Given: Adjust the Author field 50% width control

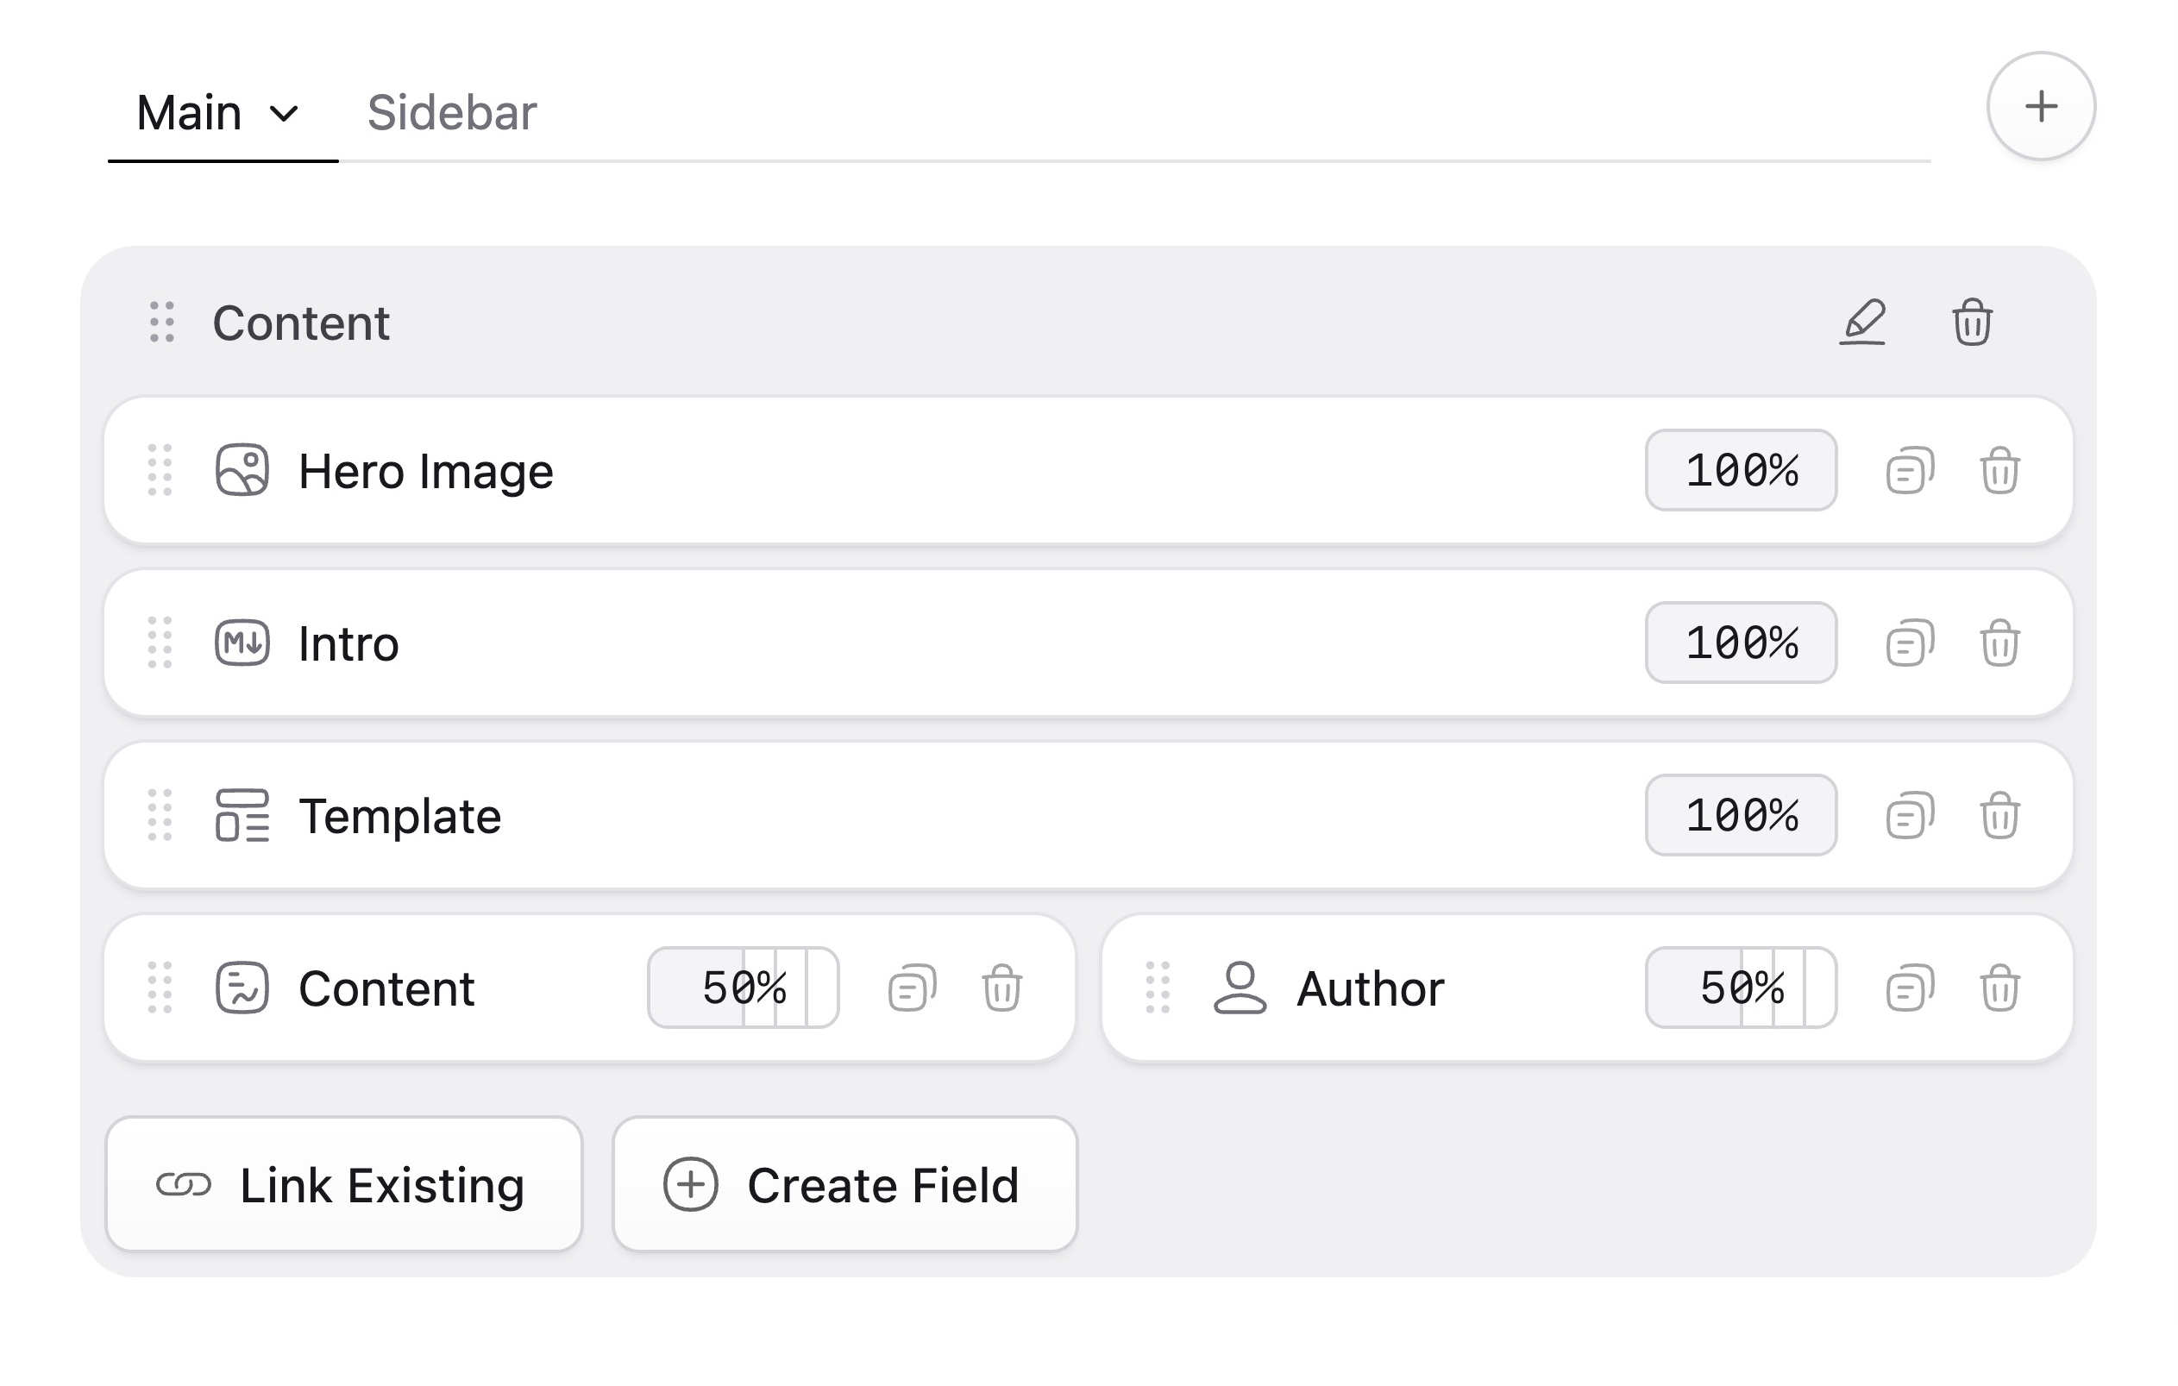Looking at the screenshot, I should [1740, 988].
